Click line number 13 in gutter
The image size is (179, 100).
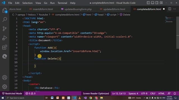click(x=16, y=62)
